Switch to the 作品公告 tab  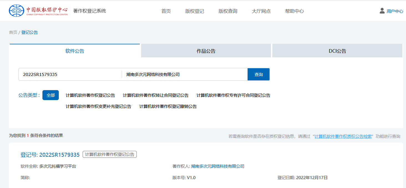[x=206, y=51]
